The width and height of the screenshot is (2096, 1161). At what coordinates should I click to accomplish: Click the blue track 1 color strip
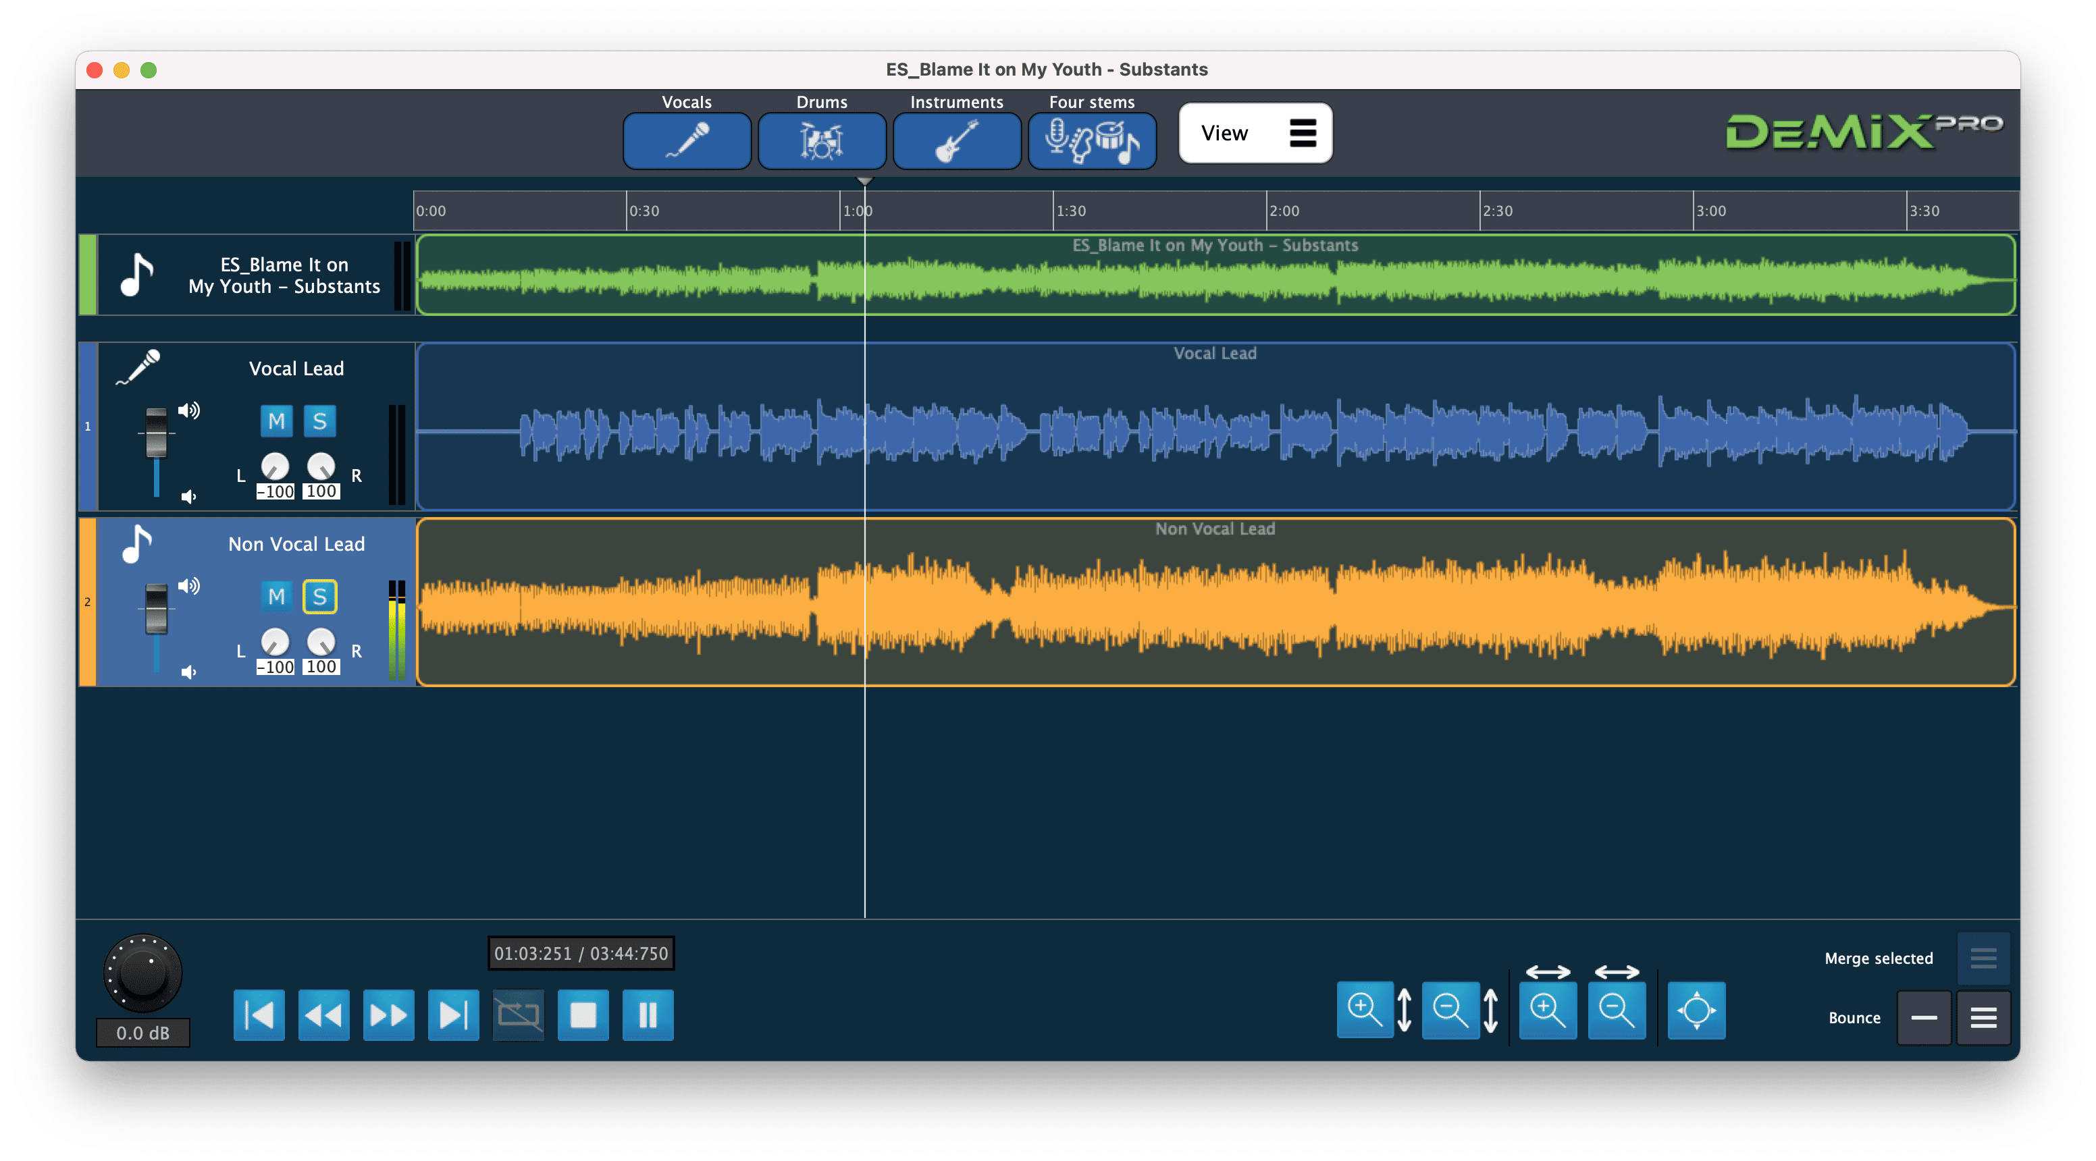click(x=87, y=427)
